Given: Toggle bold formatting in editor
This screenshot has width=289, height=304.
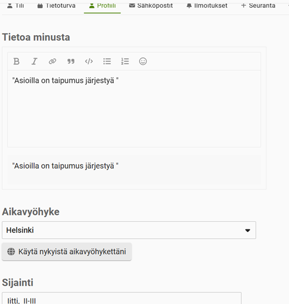Looking at the screenshot, I should click(x=16, y=61).
